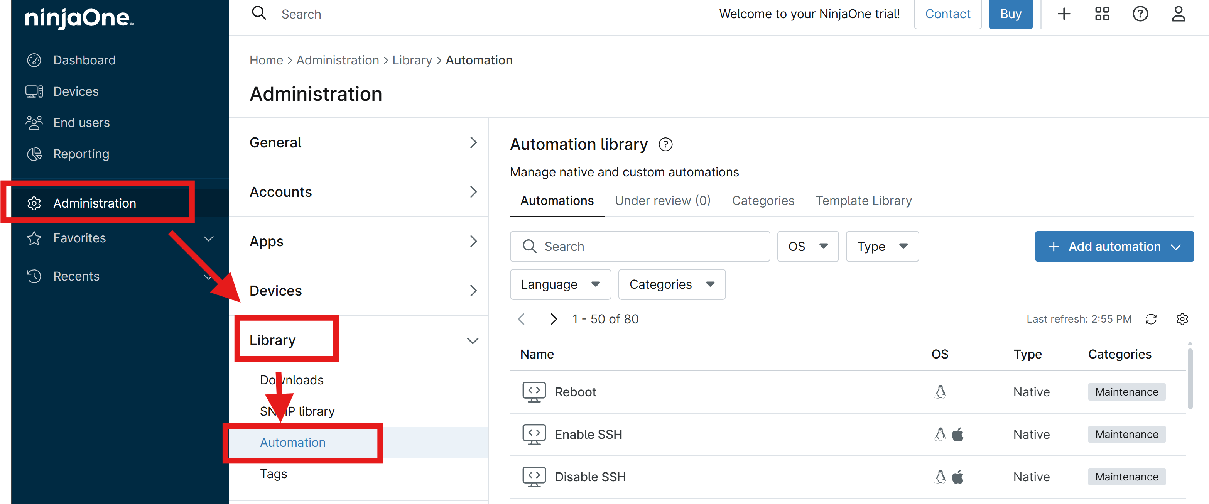Image resolution: width=1209 pixels, height=504 pixels.
Task: Go to Home breadcrumb link
Action: click(266, 60)
